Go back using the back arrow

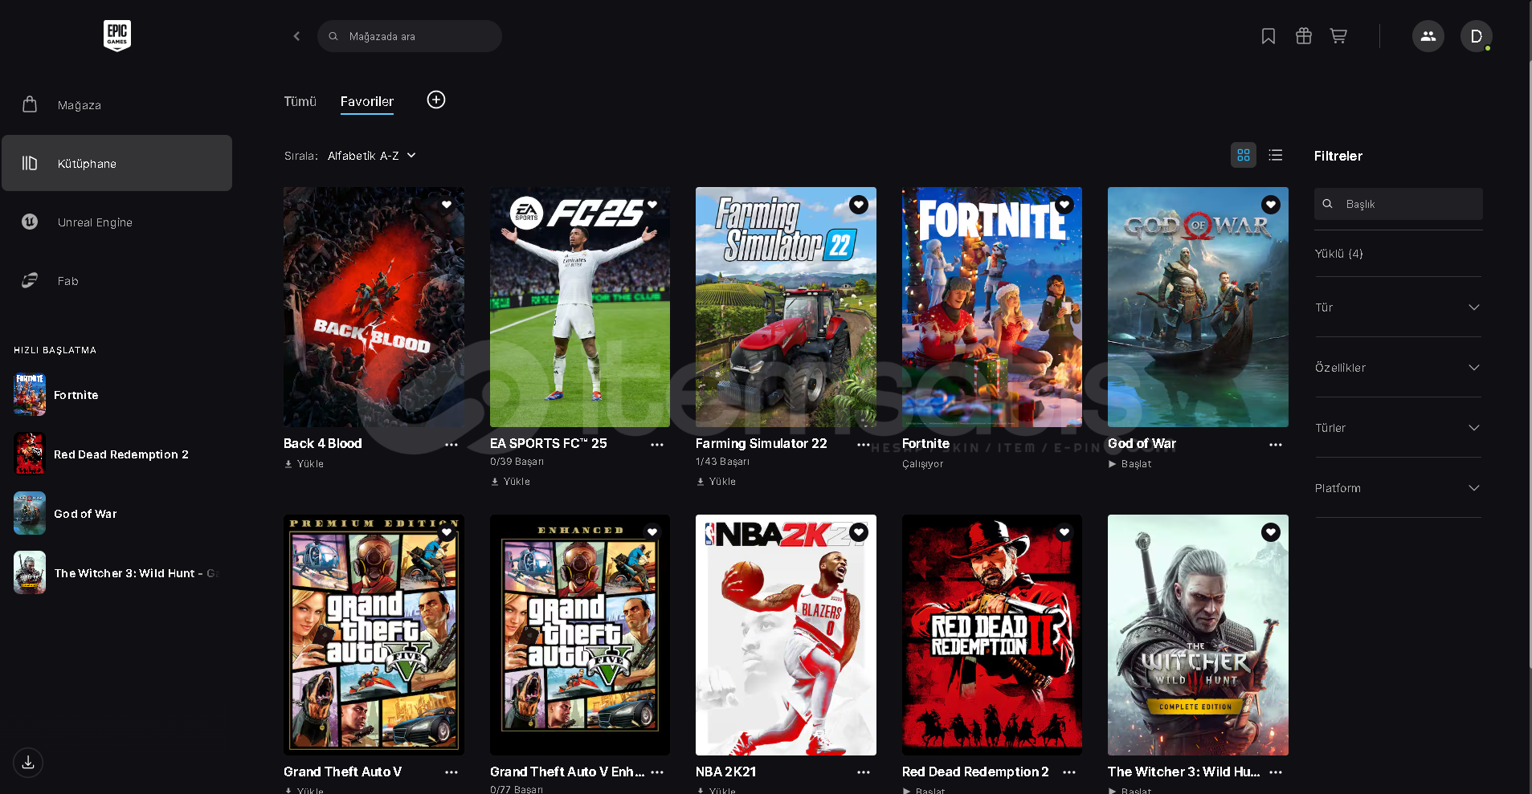point(296,36)
